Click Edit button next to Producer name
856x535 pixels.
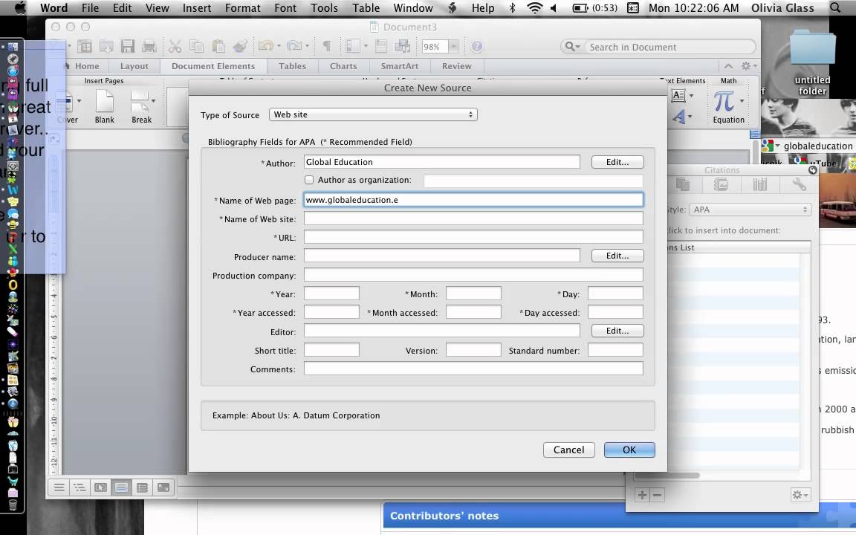coord(617,256)
